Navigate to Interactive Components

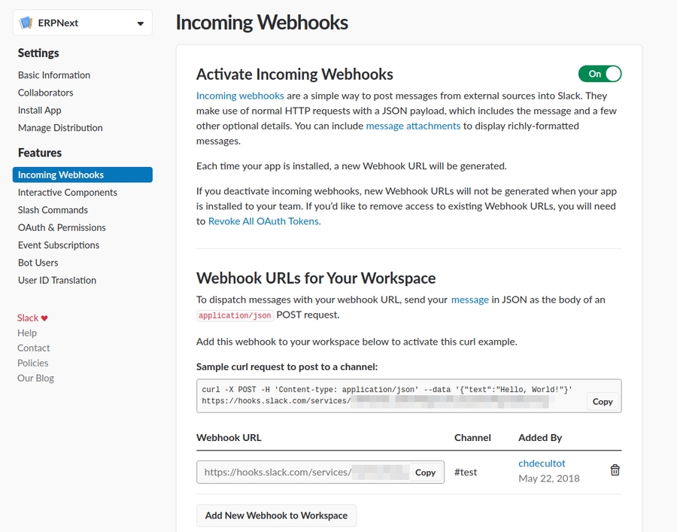[68, 193]
